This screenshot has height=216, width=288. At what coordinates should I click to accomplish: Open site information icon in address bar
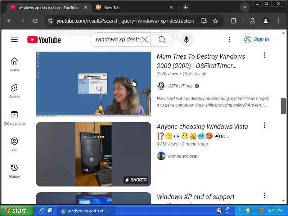click(50, 21)
